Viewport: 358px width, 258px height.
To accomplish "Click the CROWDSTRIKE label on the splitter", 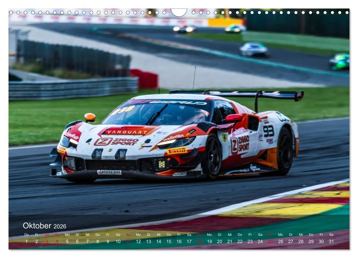I will 109,172.
